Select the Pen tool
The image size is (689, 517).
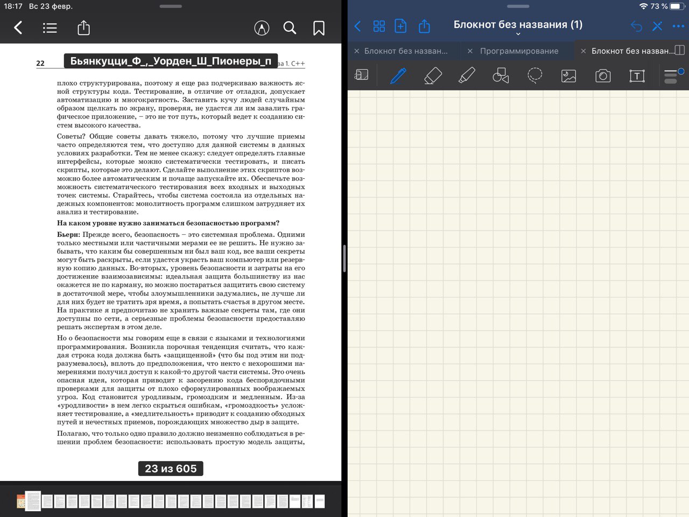pos(398,75)
